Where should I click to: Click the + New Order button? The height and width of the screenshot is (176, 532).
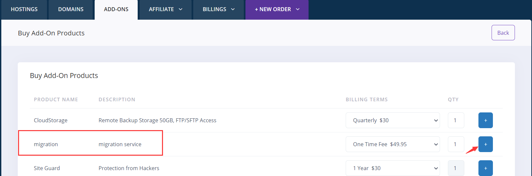click(x=273, y=9)
